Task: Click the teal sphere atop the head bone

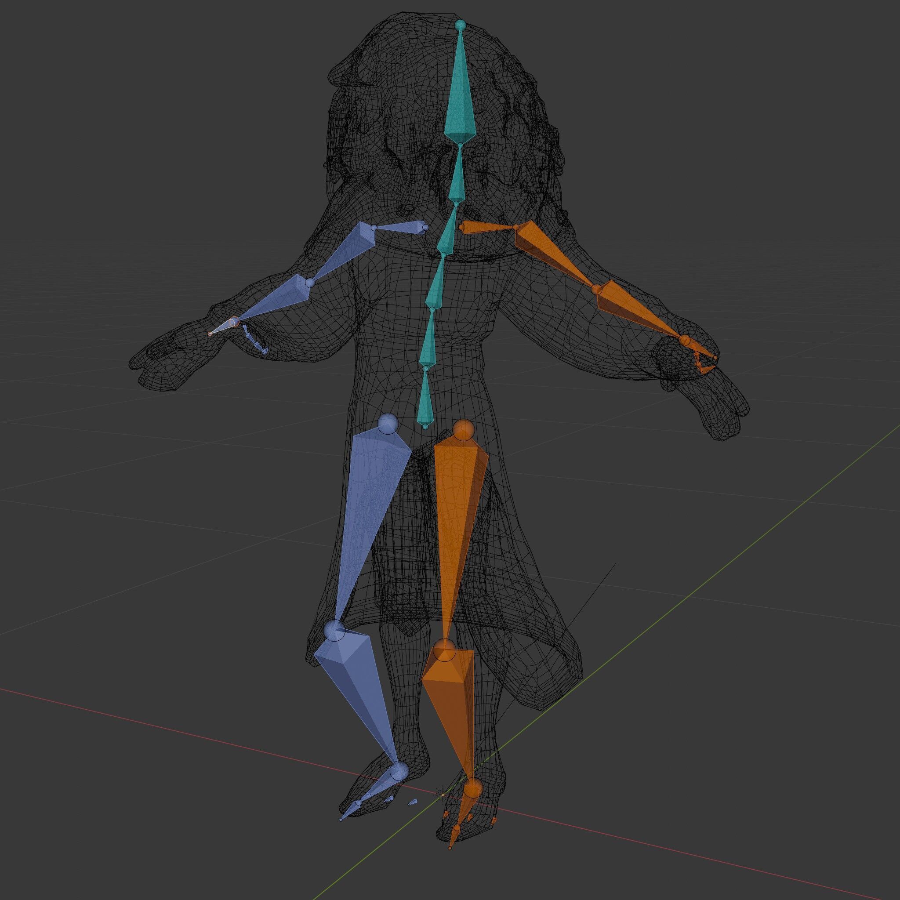Action: pos(460,25)
